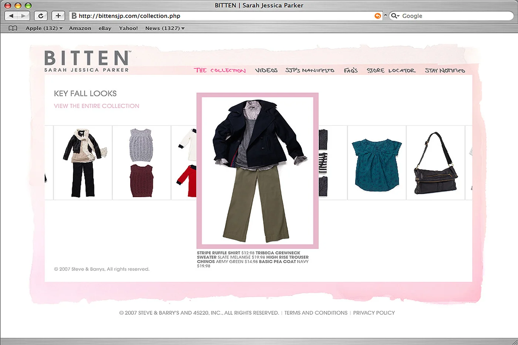Click the enlarged pea coat outfit image
Viewport: 518px width, 345px height.
258,170
